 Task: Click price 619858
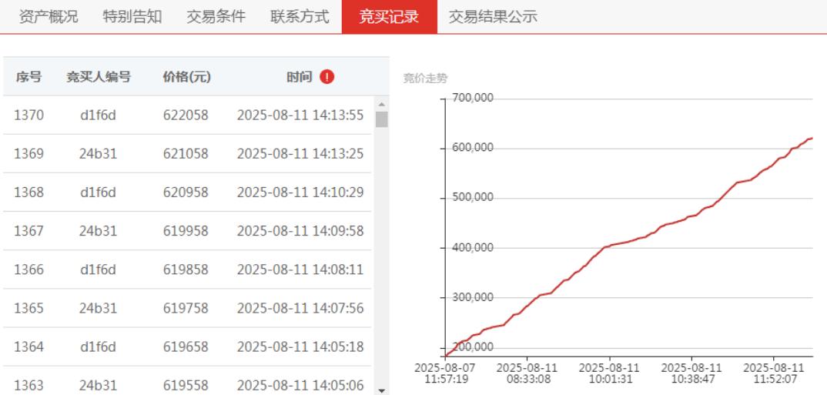pyautogui.click(x=186, y=269)
